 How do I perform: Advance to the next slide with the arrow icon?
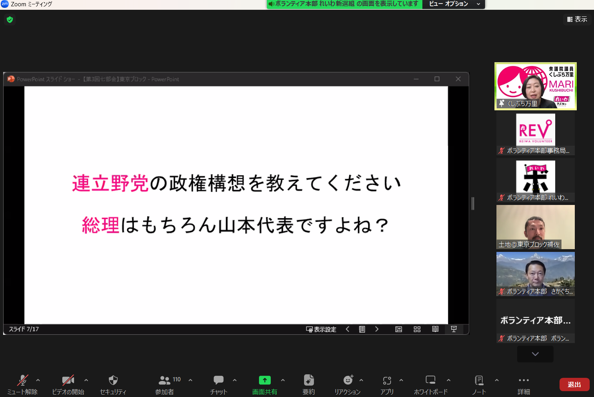pos(377,329)
